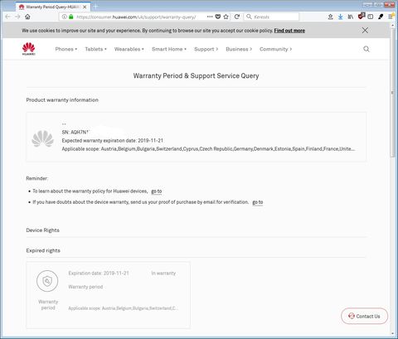Reload the page with the refresh icon
This screenshot has width=398, height=339.
pos(237,17)
